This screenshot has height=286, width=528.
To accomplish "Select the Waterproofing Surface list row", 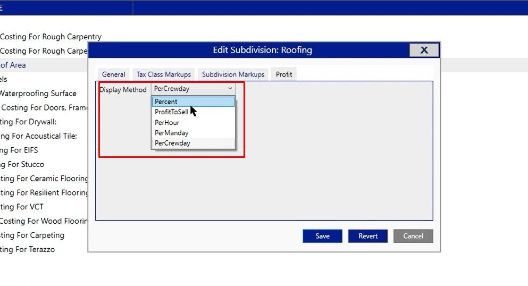I will click(x=38, y=94).
